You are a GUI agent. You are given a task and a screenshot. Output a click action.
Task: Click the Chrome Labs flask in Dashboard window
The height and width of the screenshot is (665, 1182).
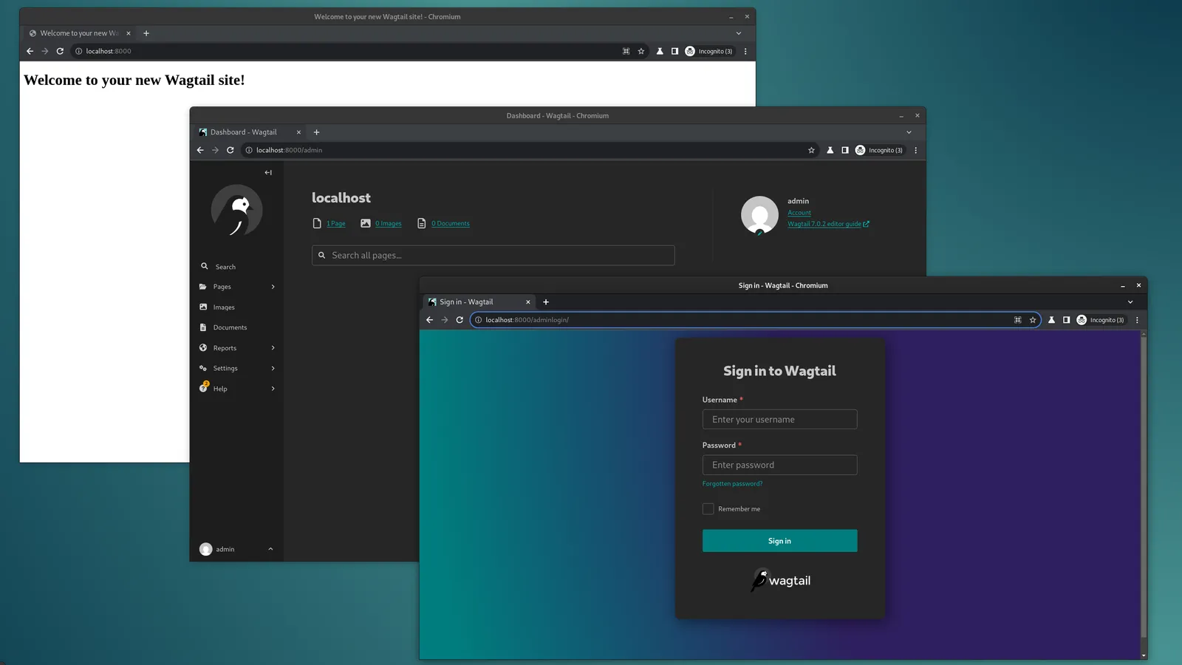click(830, 150)
